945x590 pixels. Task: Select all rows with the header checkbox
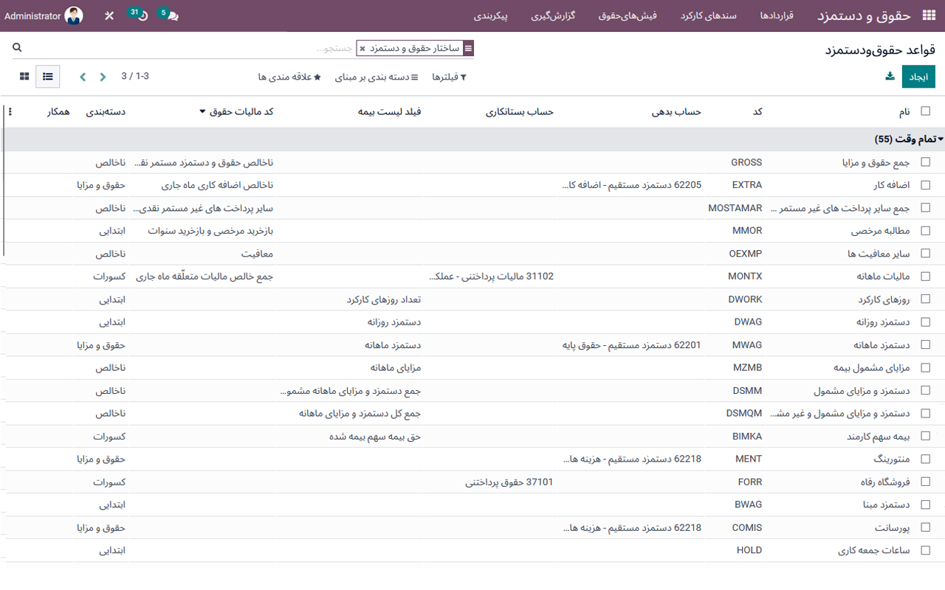point(925,111)
